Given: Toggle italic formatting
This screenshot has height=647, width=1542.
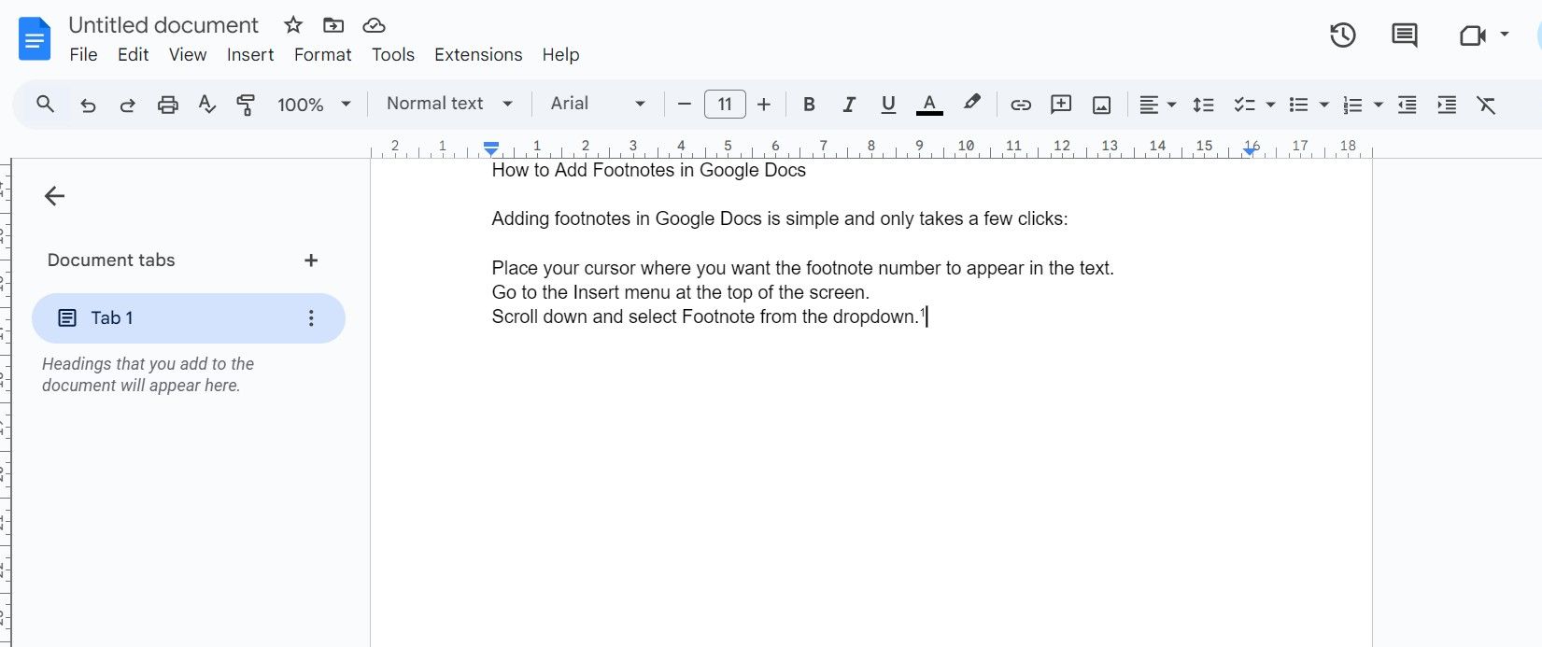Looking at the screenshot, I should [849, 105].
